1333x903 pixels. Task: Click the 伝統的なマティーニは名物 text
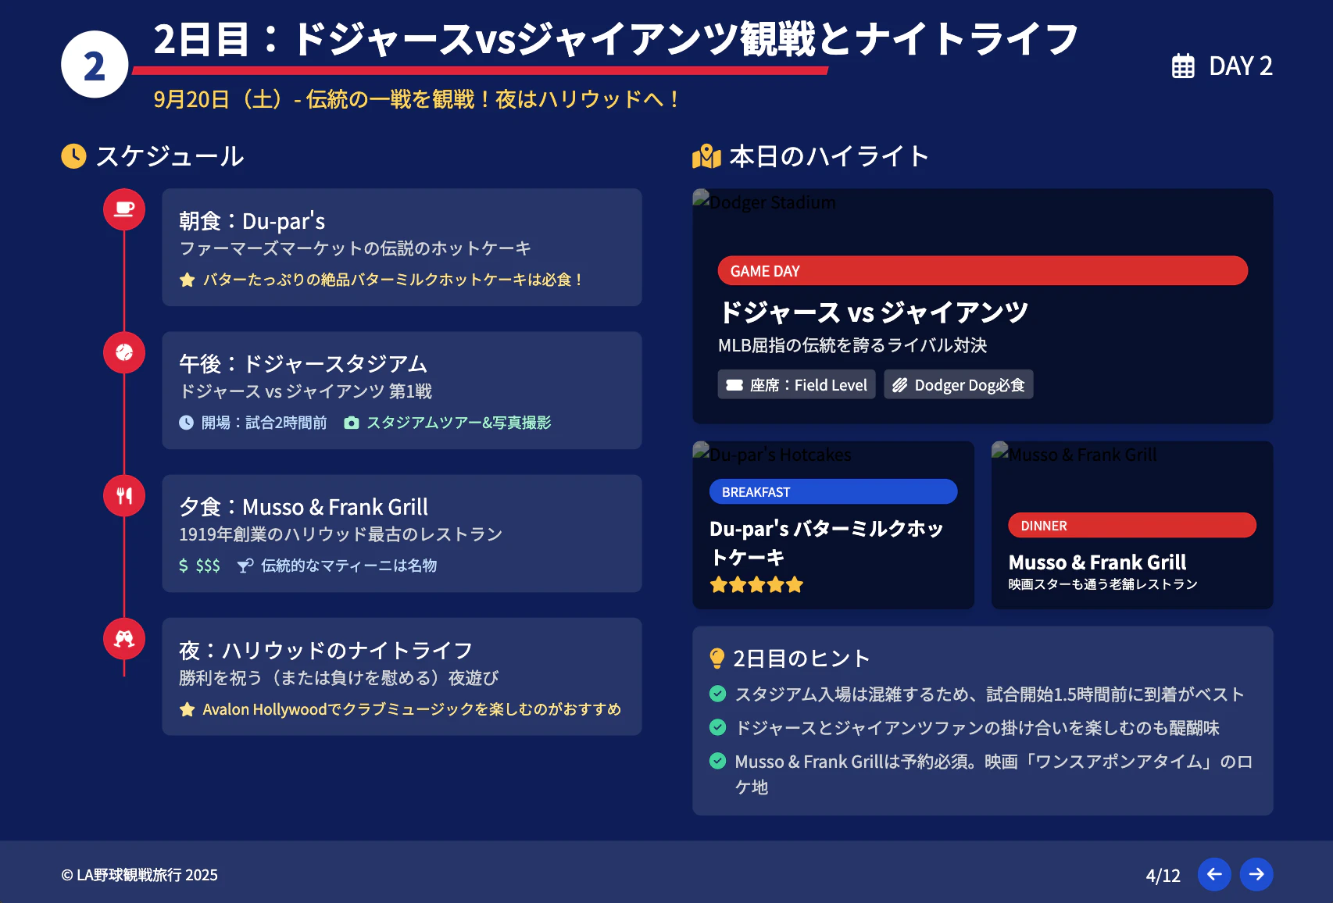[348, 566]
